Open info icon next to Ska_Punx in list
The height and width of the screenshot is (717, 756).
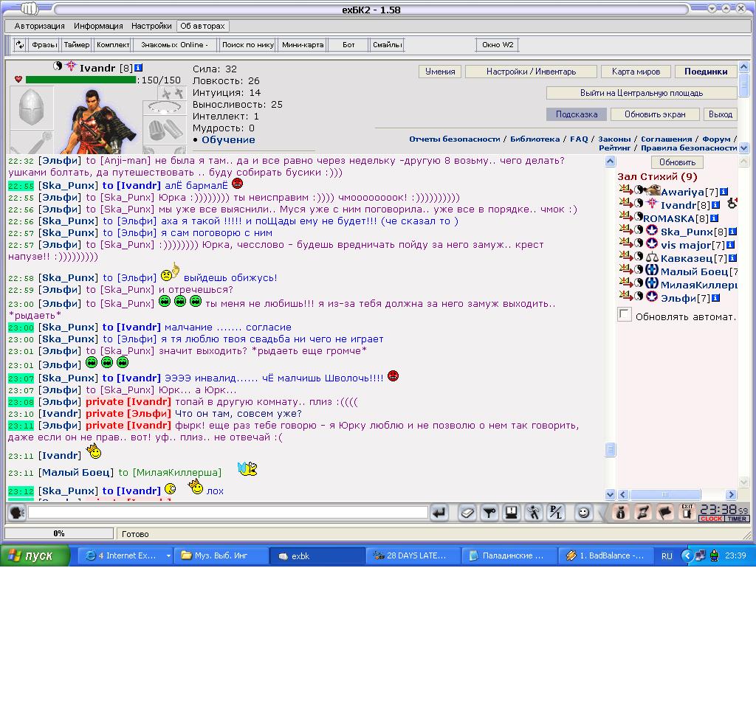coord(732,232)
